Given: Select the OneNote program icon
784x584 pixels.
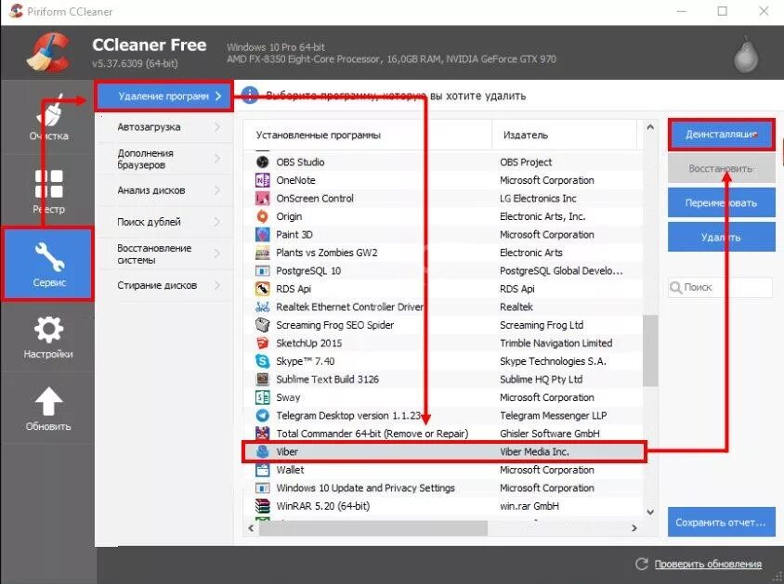Looking at the screenshot, I should pos(263,180).
